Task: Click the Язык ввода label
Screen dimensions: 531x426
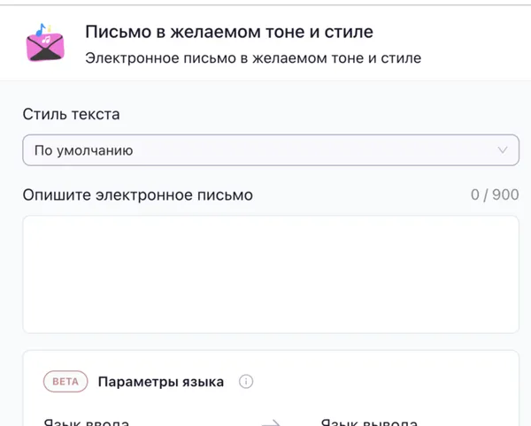Action: [x=87, y=422]
